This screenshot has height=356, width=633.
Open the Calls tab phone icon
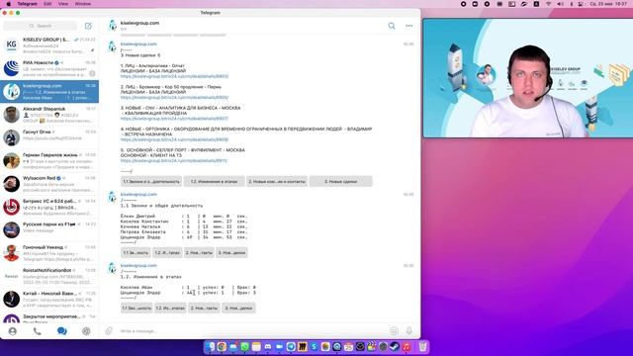point(38,331)
